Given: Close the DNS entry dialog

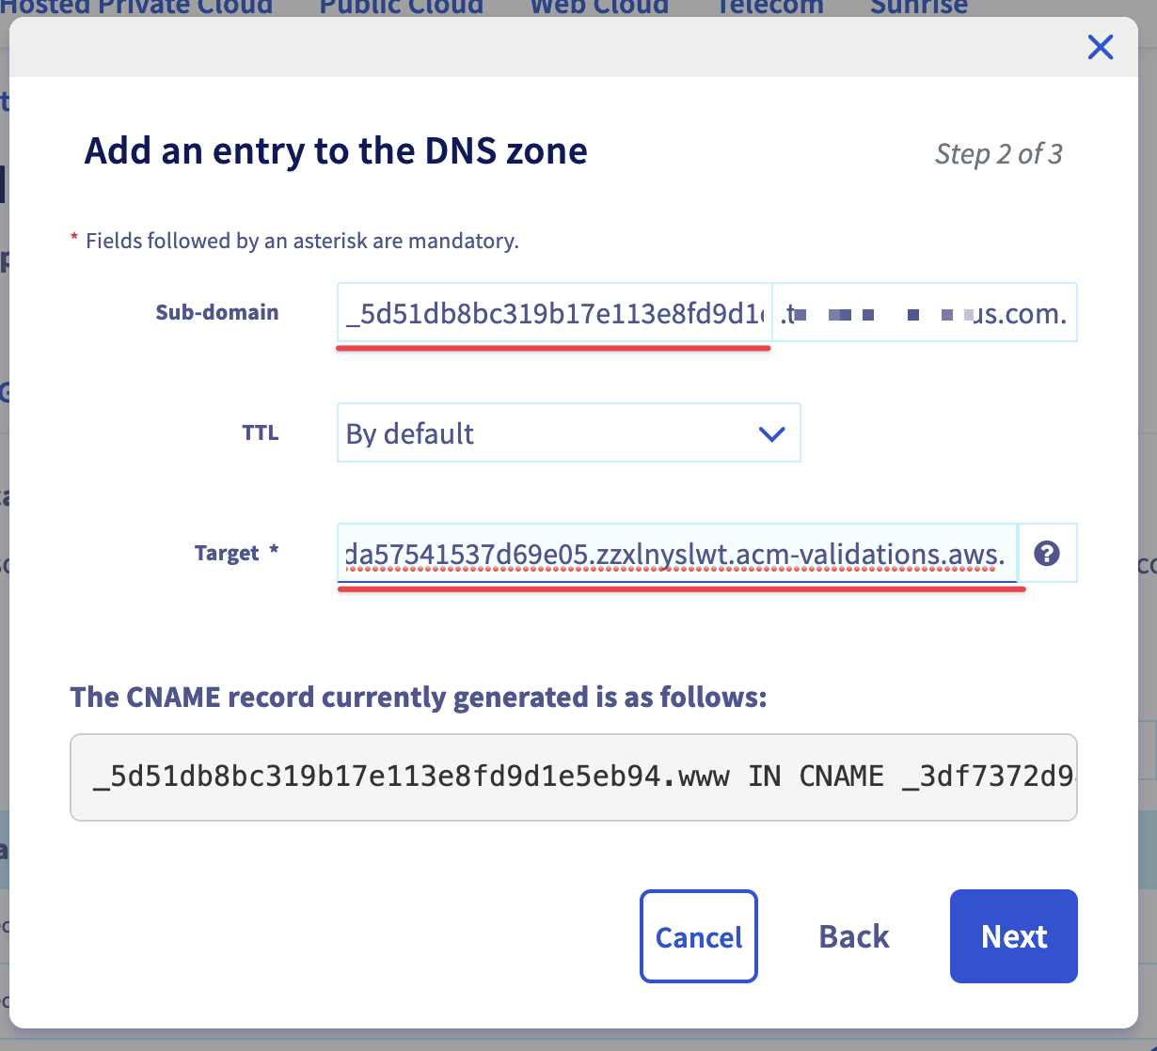Looking at the screenshot, I should coord(1100,47).
